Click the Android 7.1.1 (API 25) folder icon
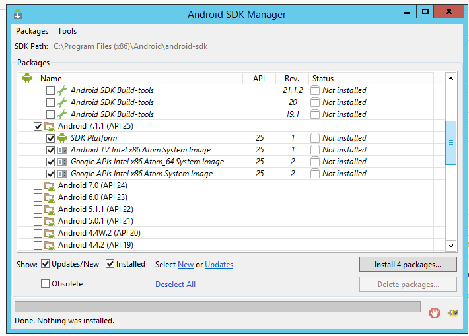This screenshot has height=336, width=469. (x=50, y=127)
